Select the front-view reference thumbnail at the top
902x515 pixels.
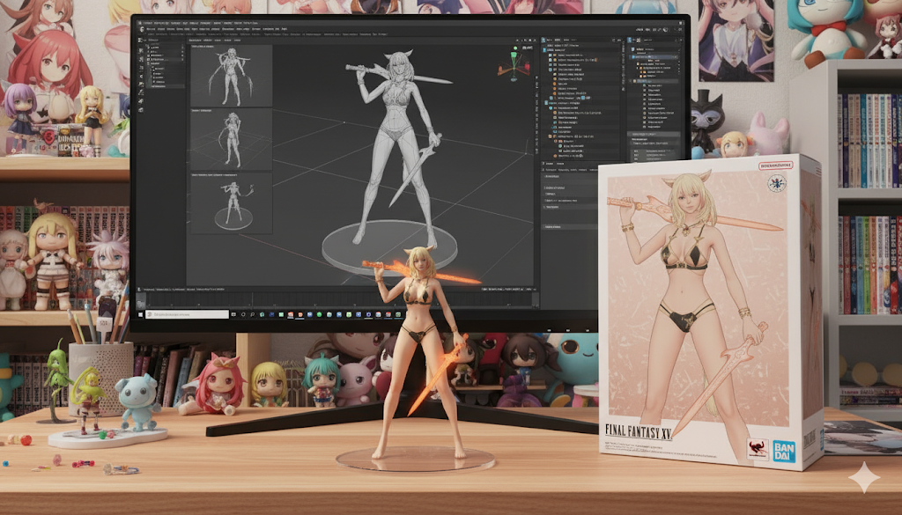pyautogui.click(x=232, y=76)
